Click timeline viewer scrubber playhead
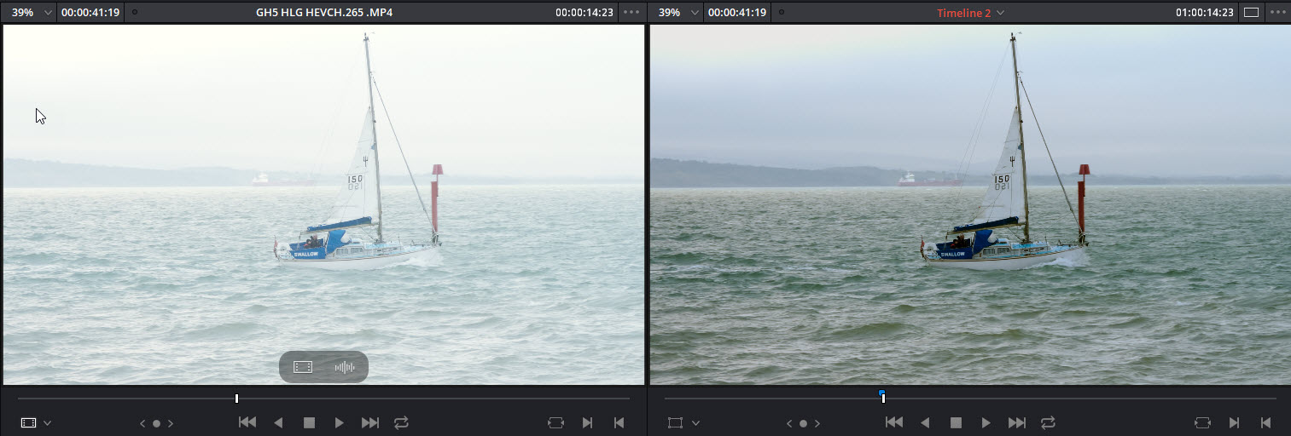Image resolution: width=1291 pixels, height=436 pixels. (x=882, y=397)
